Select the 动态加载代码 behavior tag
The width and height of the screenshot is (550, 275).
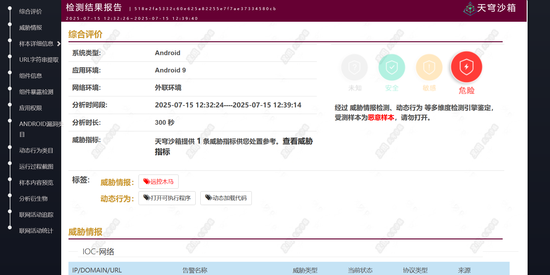point(226,198)
